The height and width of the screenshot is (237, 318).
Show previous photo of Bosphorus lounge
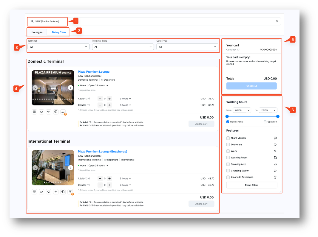[35, 168]
